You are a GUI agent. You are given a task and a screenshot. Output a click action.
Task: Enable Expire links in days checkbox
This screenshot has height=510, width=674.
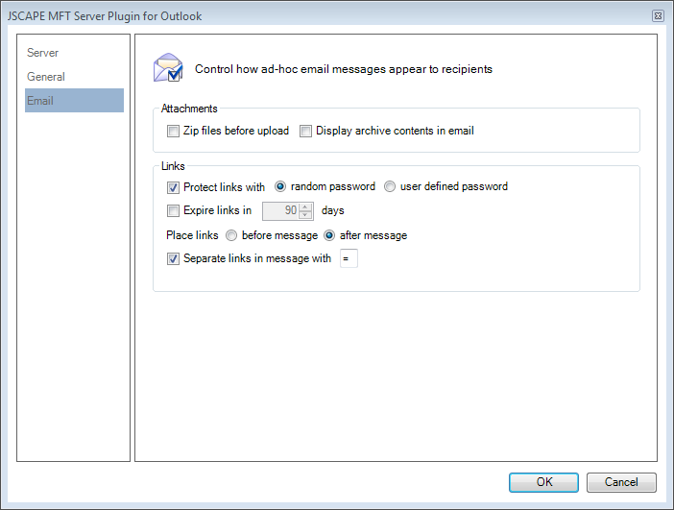(174, 211)
